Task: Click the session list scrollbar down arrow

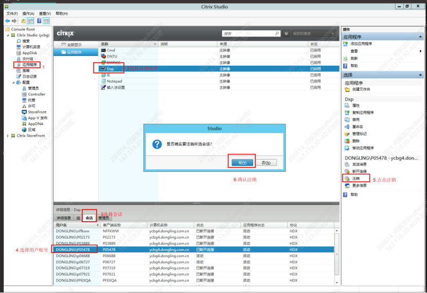Action: [x=337, y=282]
